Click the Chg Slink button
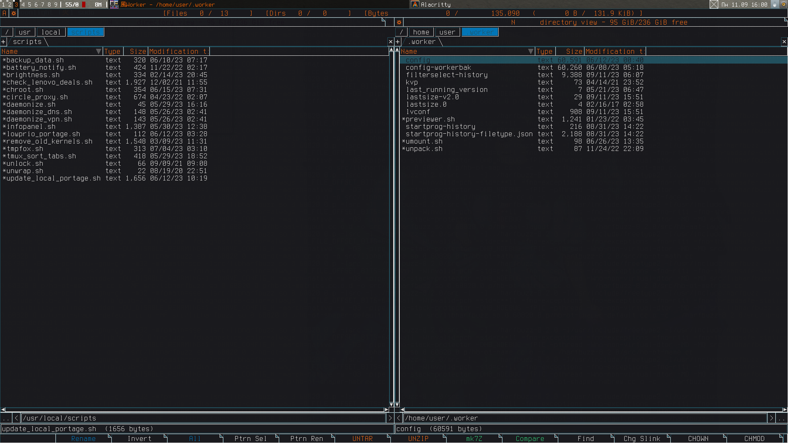Image resolution: width=788 pixels, height=443 pixels. click(642, 438)
